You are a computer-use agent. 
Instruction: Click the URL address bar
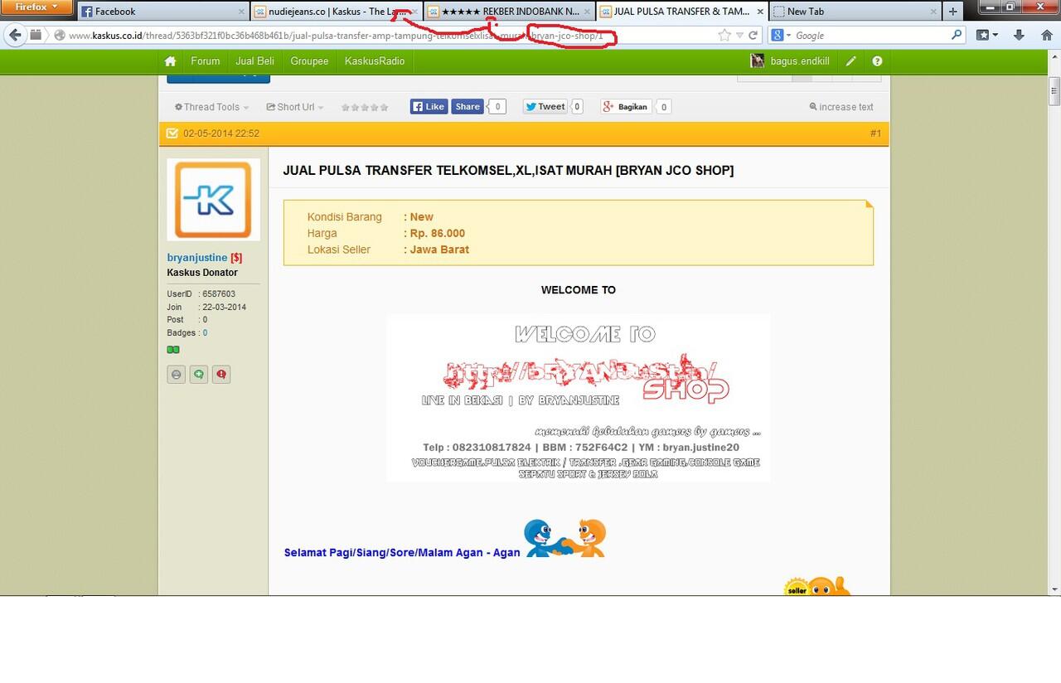[381, 36]
